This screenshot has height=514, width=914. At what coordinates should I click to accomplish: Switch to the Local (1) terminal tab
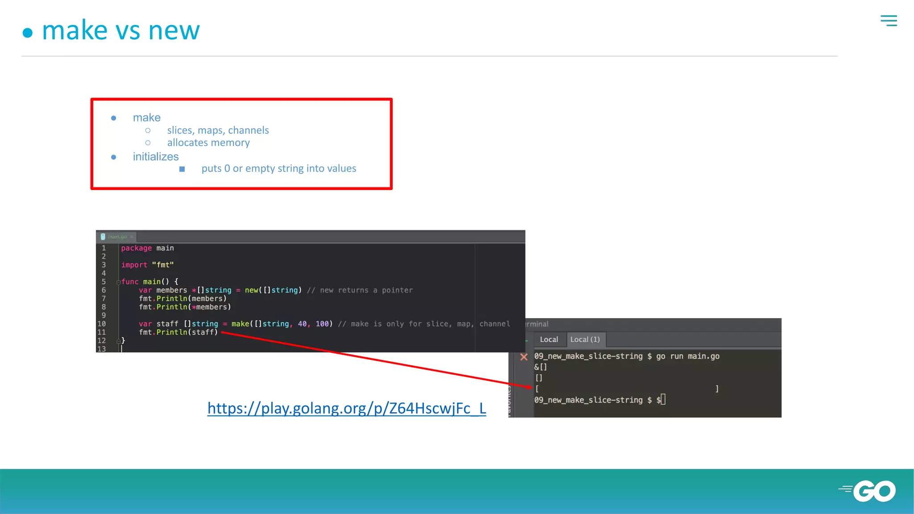[x=585, y=340]
